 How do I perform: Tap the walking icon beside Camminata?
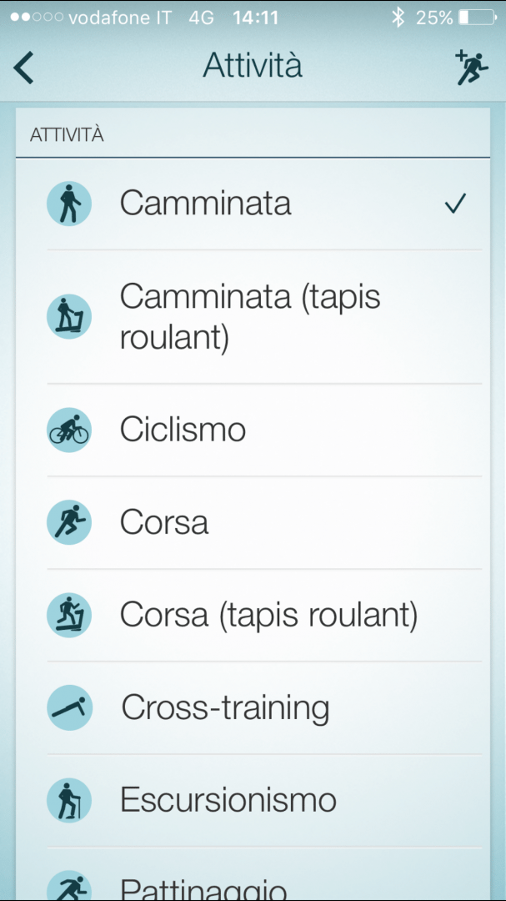tap(69, 204)
